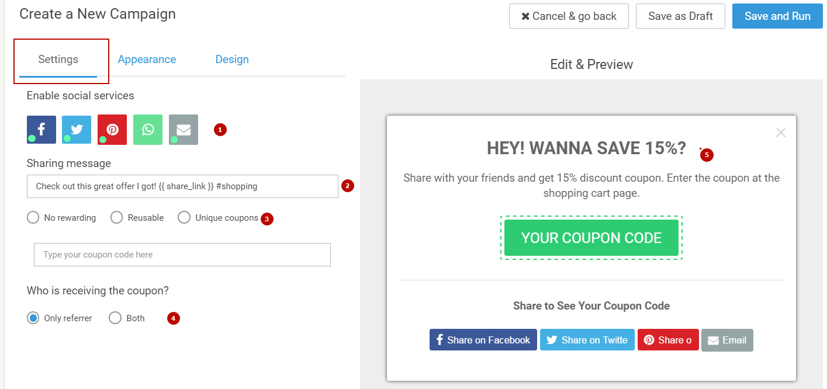This screenshot has width=827, height=389.
Task: Select Only referrer radio button
Action: [x=33, y=318]
